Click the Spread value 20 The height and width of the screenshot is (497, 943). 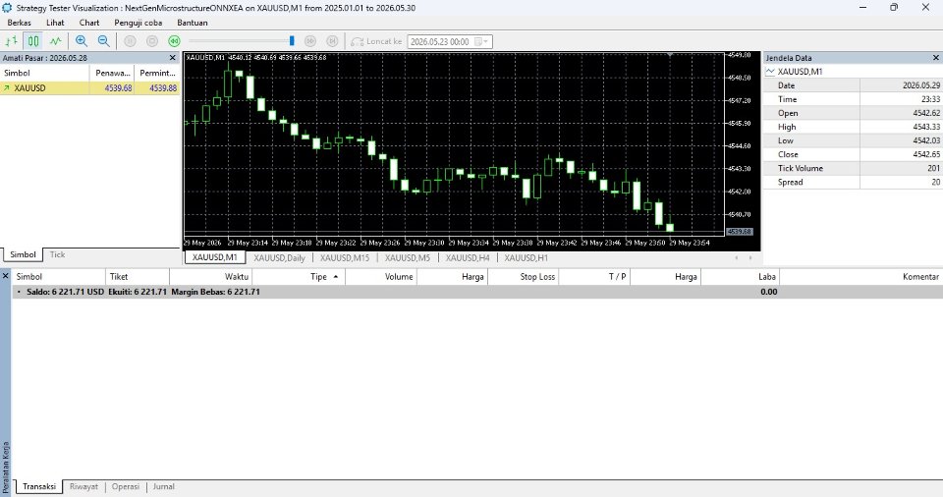tap(936, 183)
